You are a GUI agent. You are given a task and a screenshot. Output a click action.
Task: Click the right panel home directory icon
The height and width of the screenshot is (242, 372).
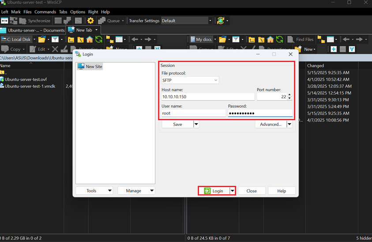tap(270, 39)
